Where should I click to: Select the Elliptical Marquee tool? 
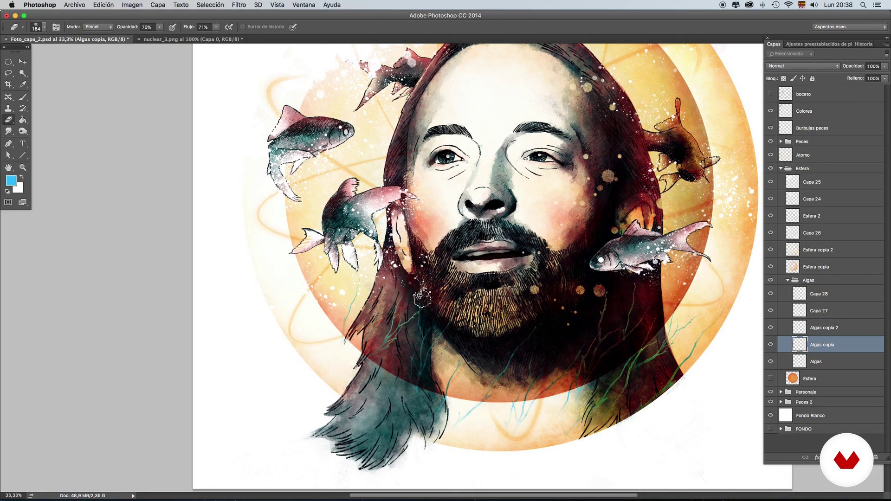coord(8,62)
